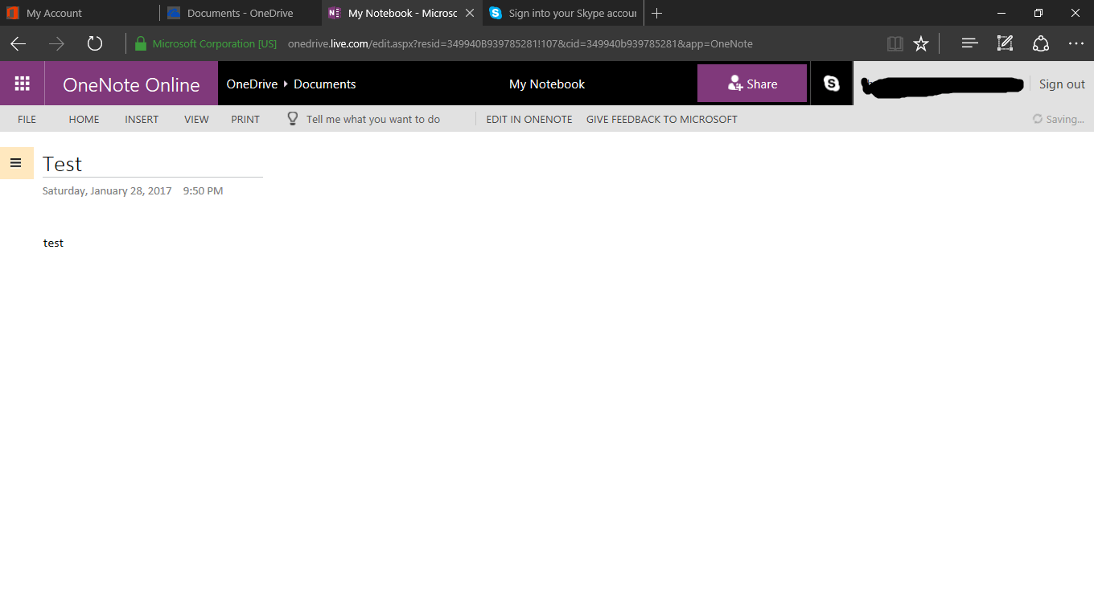Image resolution: width=1094 pixels, height=593 pixels.
Task: Add page to favorites star icon
Action: pyautogui.click(x=921, y=43)
